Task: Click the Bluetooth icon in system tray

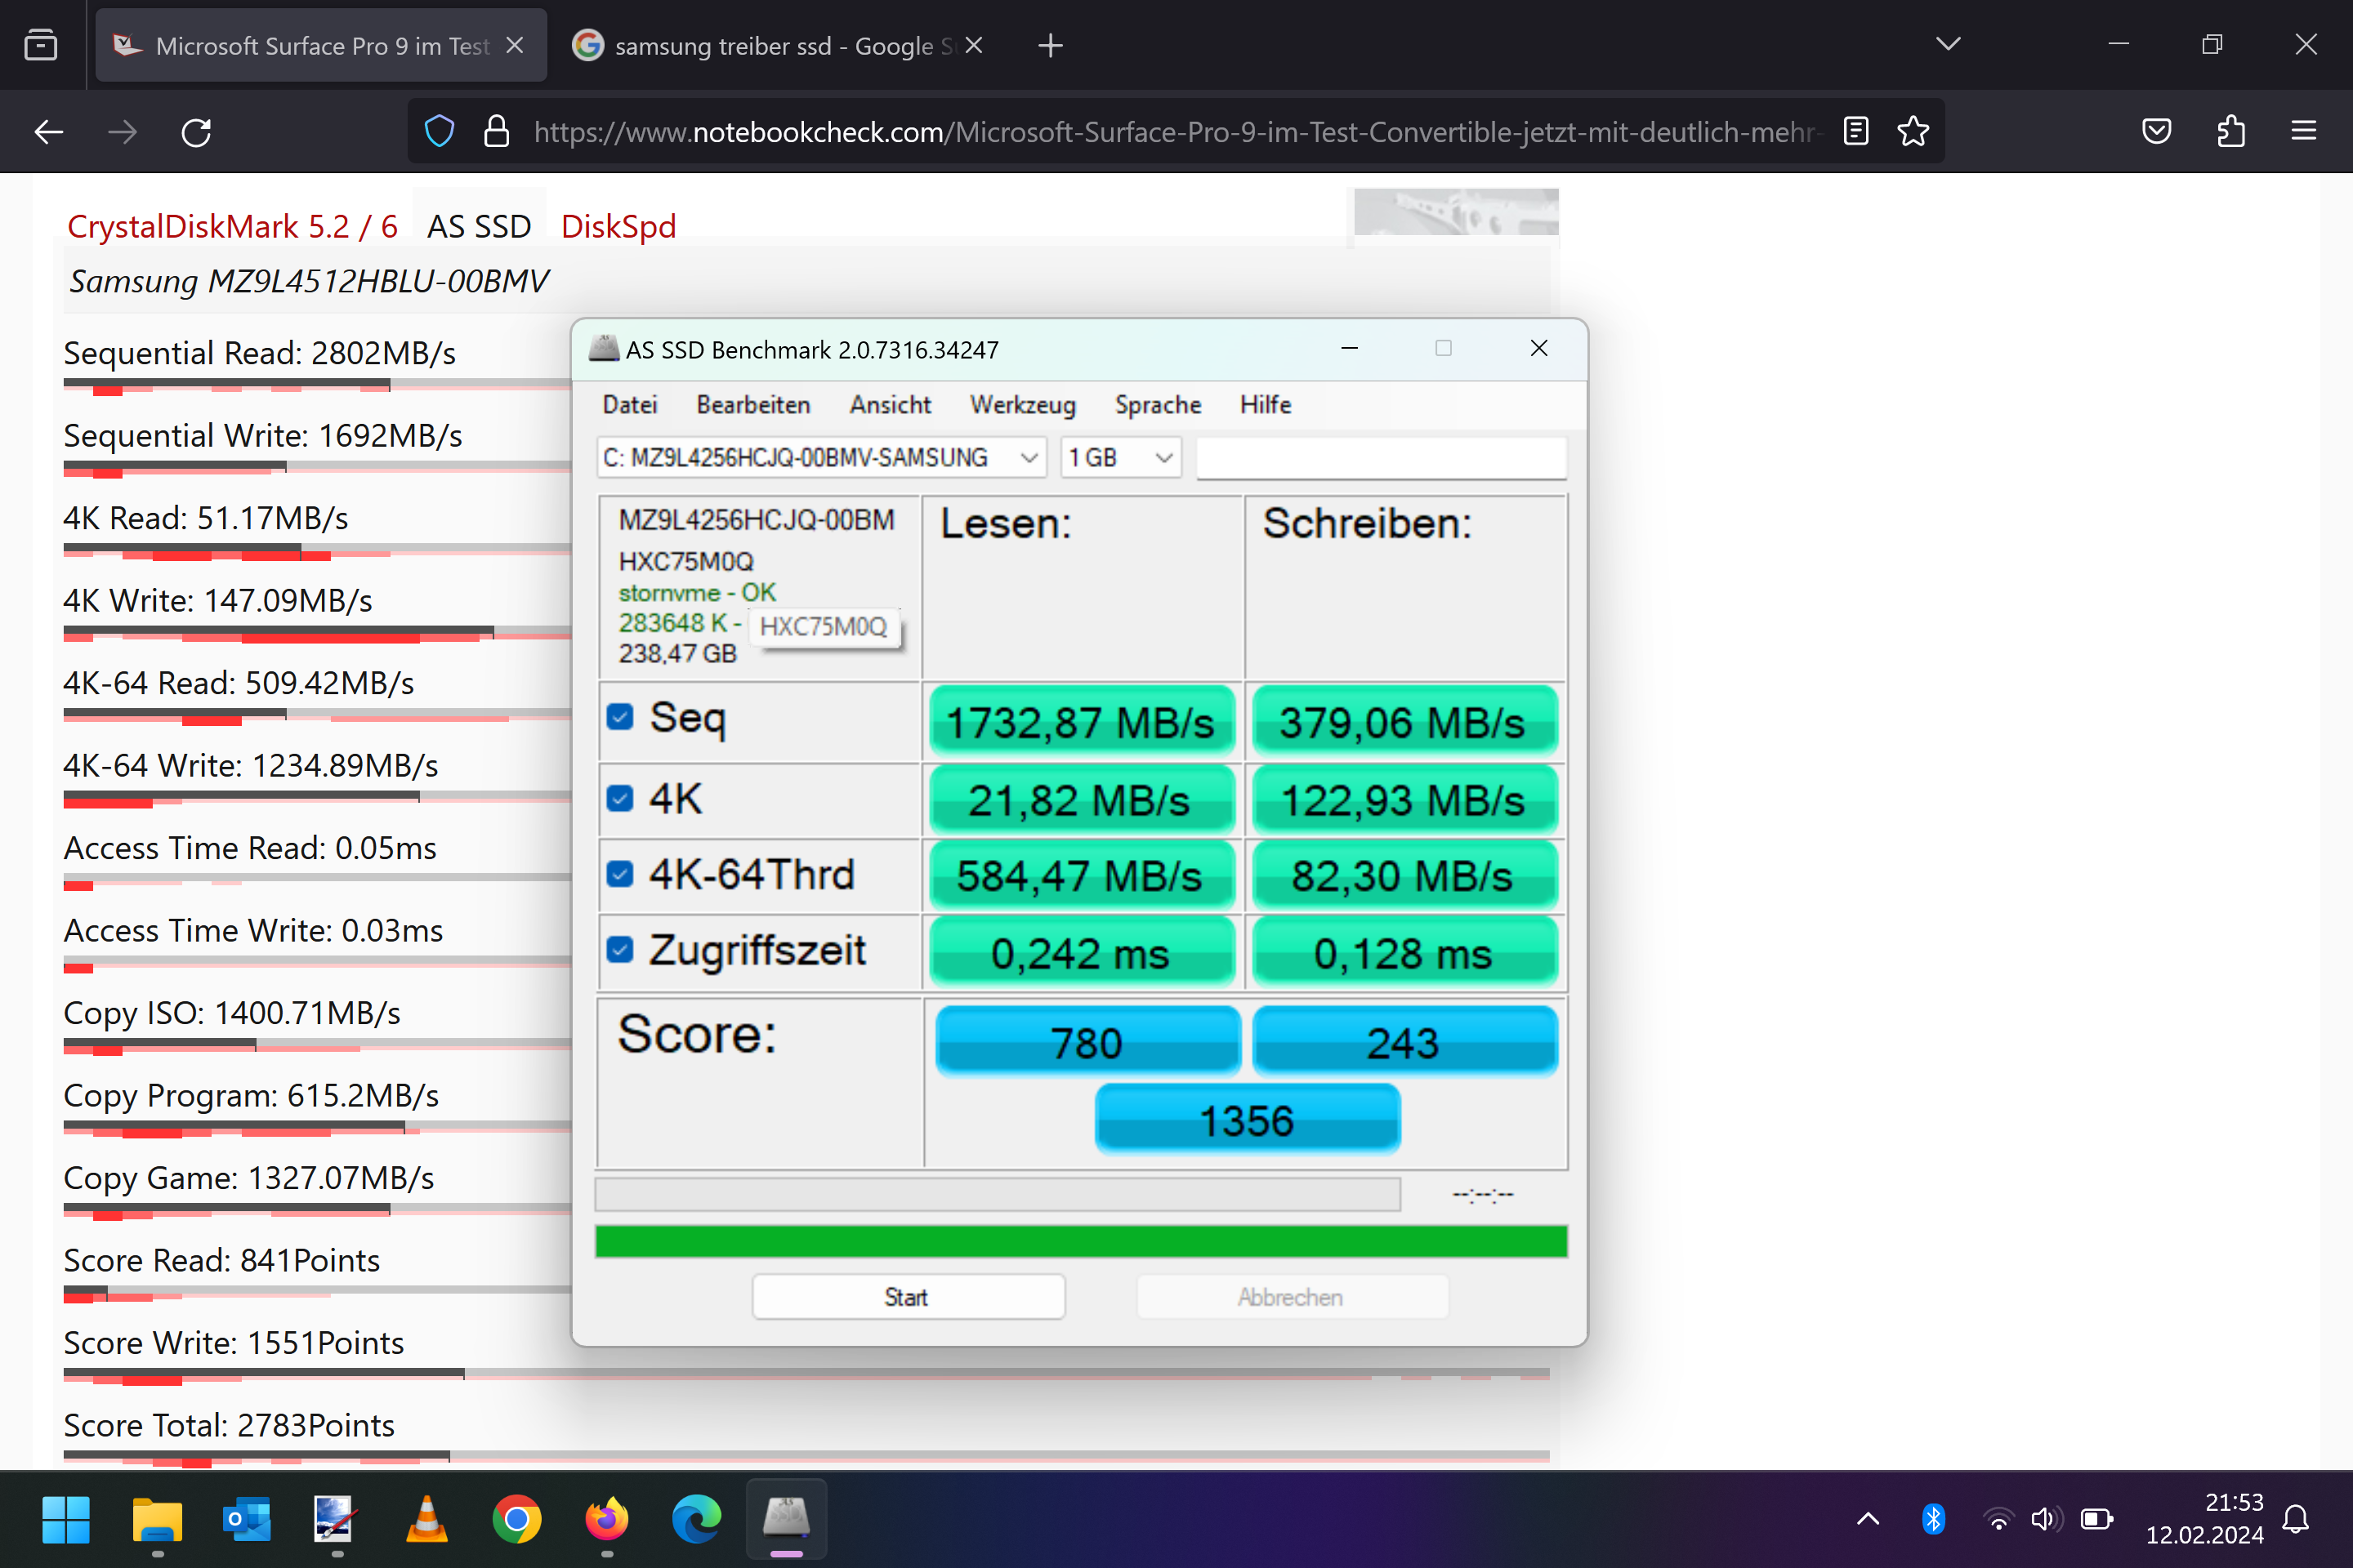Action: (1933, 1519)
